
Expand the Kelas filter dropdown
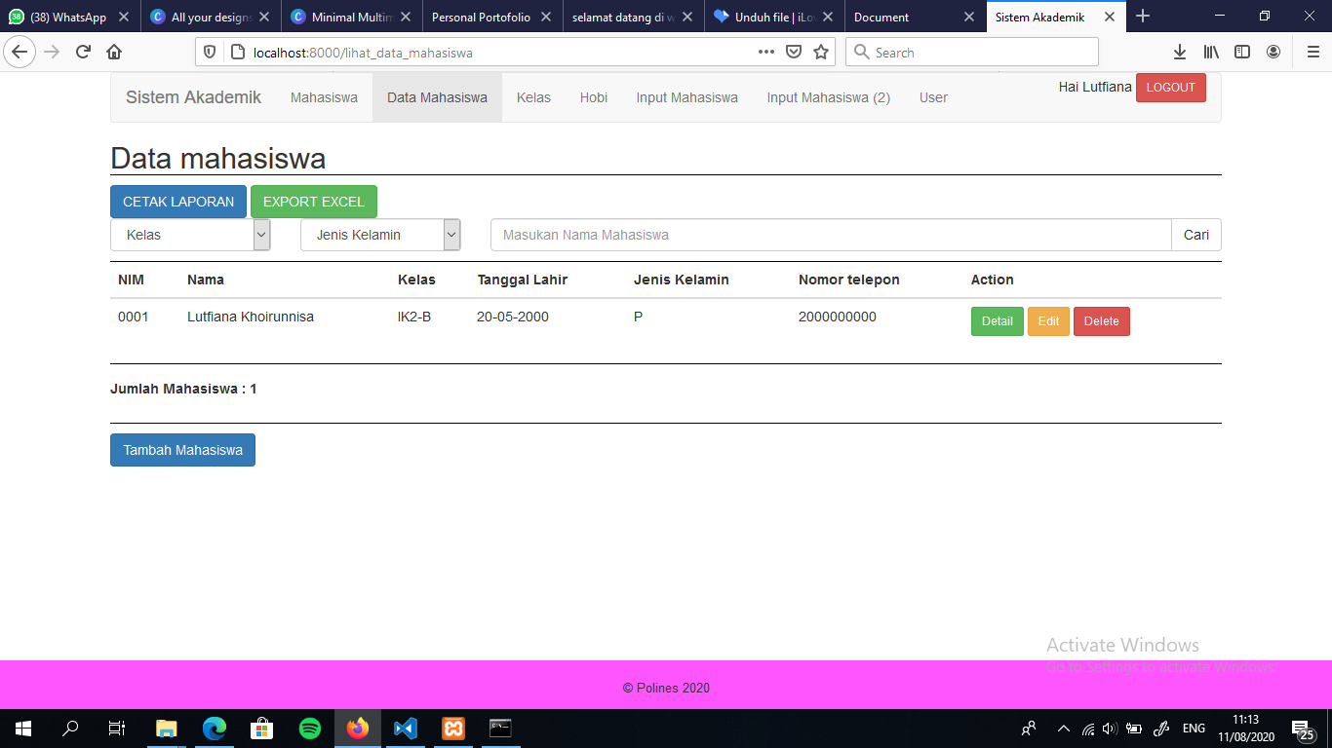(190, 235)
